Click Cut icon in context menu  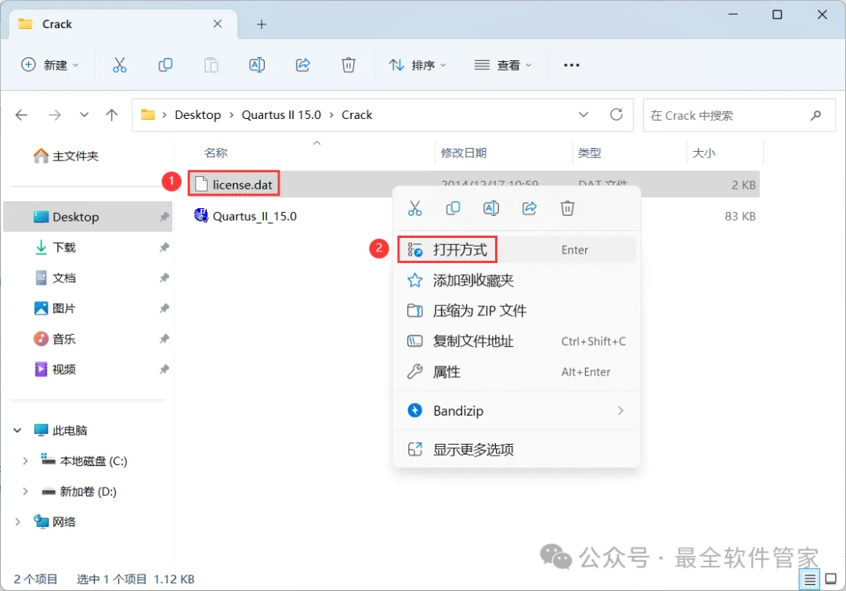(x=414, y=208)
